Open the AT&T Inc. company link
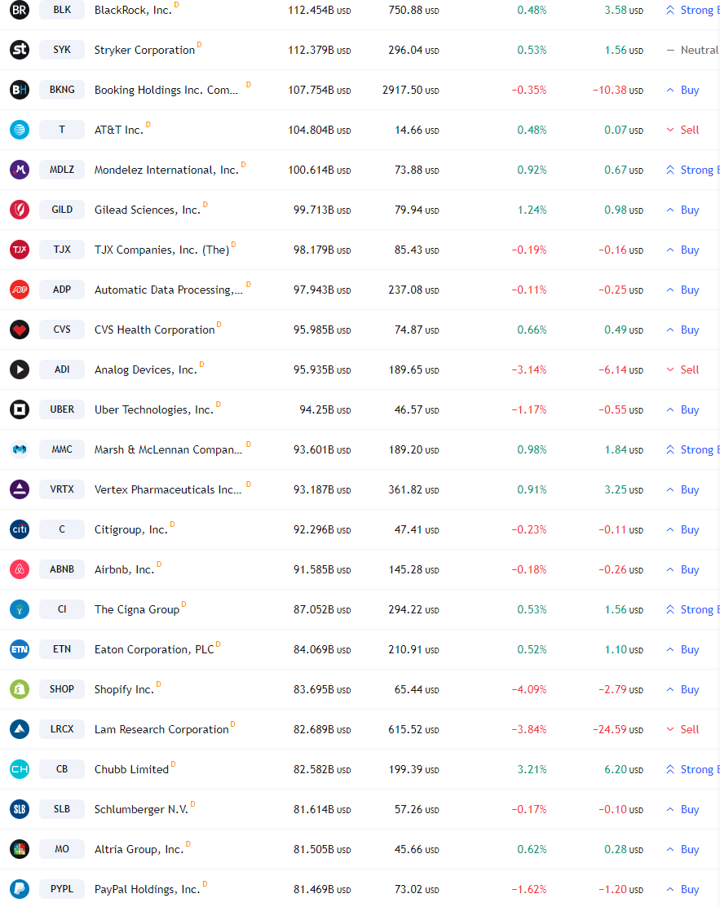Screen dimensions: 720x907 coord(119,131)
